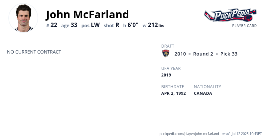Click the PuckPedia logo
Viewport: 266px width, 139px height.
coord(230,15)
